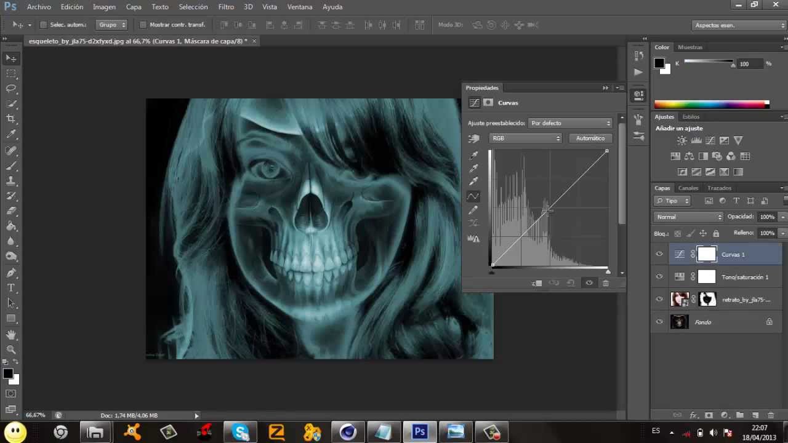The width and height of the screenshot is (788, 443).
Task: Pick the black point eyedropper in Curvas
Action: [473, 155]
